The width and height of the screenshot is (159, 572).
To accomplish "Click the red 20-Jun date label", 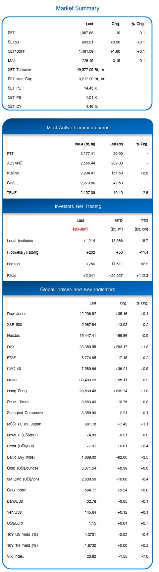I will tap(80, 229).
